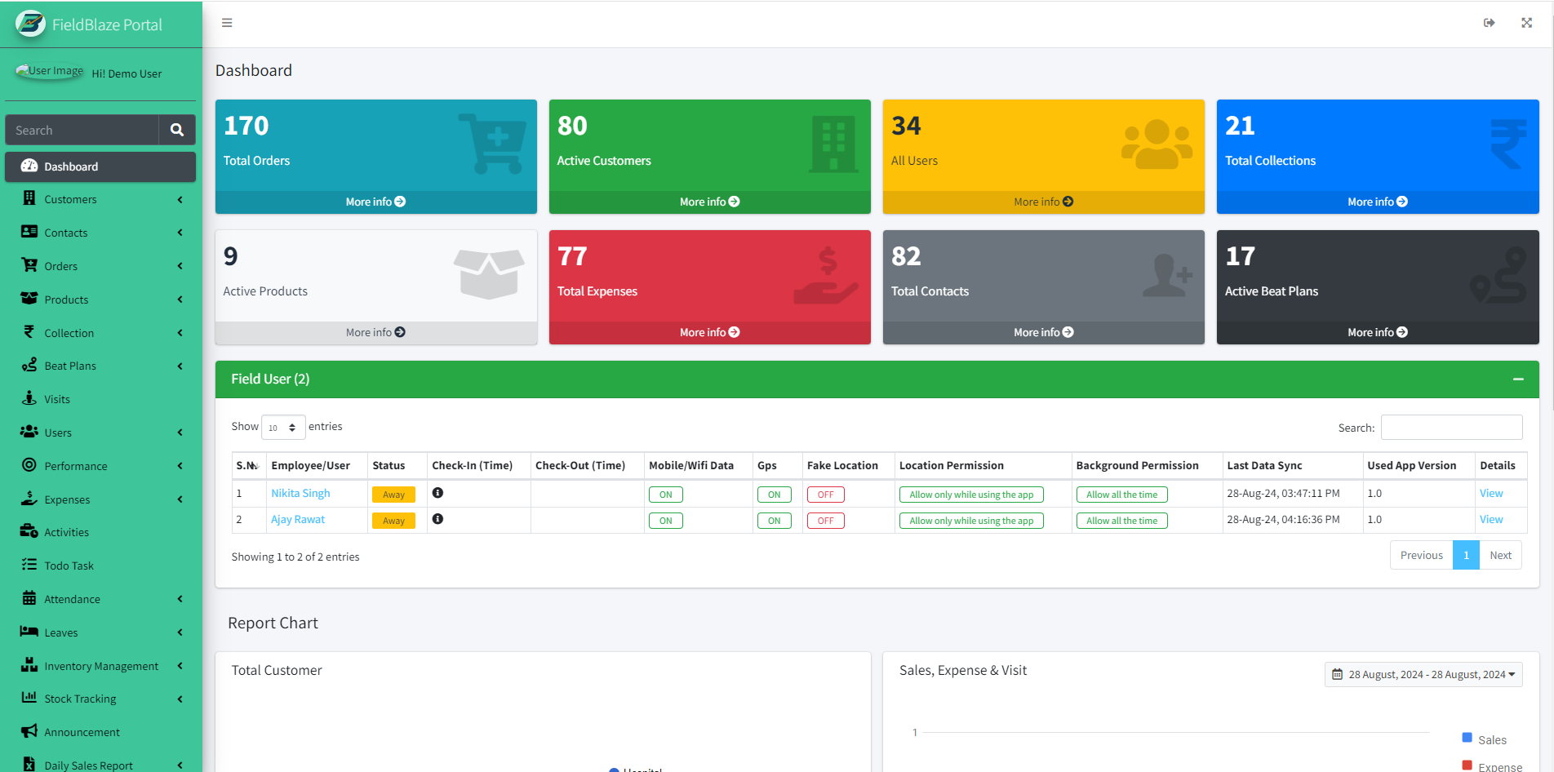Image resolution: width=1554 pixels, height=772 pixels.
Task: Toggle Fake Location OFF badge for Nikita Singh
Action: tap(825, 495)
